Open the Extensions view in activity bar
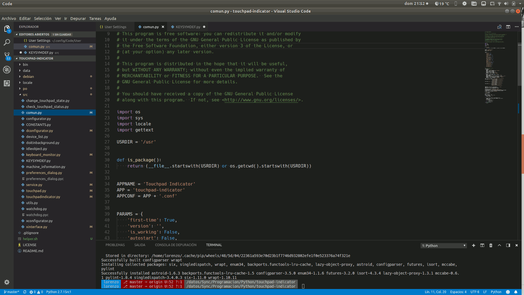 7,83
